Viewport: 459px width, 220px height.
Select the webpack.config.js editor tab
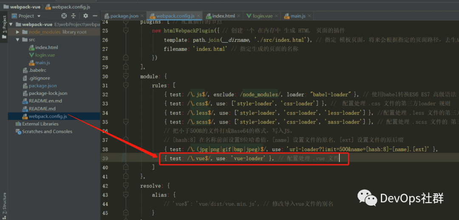click(175, 16)
